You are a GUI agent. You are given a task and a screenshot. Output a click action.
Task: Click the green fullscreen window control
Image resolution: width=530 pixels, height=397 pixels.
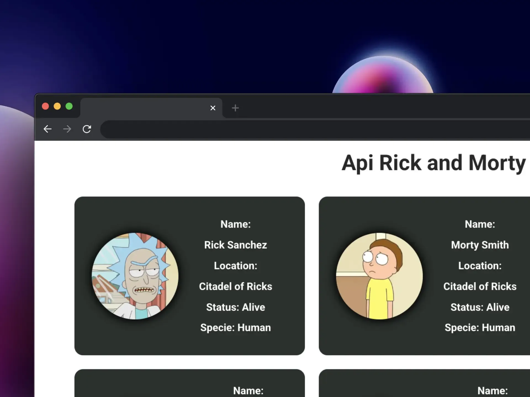(69, 106)
